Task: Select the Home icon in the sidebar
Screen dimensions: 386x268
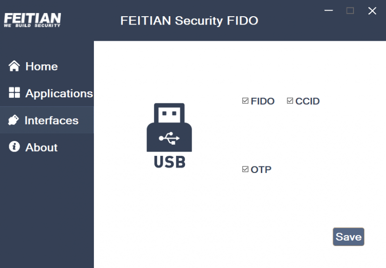Action: 13,66
